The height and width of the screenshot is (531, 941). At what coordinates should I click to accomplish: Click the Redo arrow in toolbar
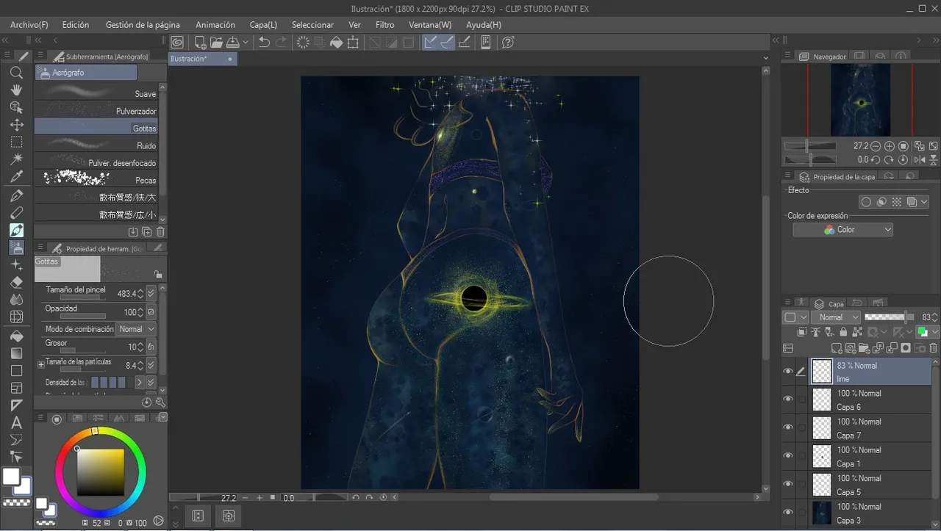(x=281, y=43)
